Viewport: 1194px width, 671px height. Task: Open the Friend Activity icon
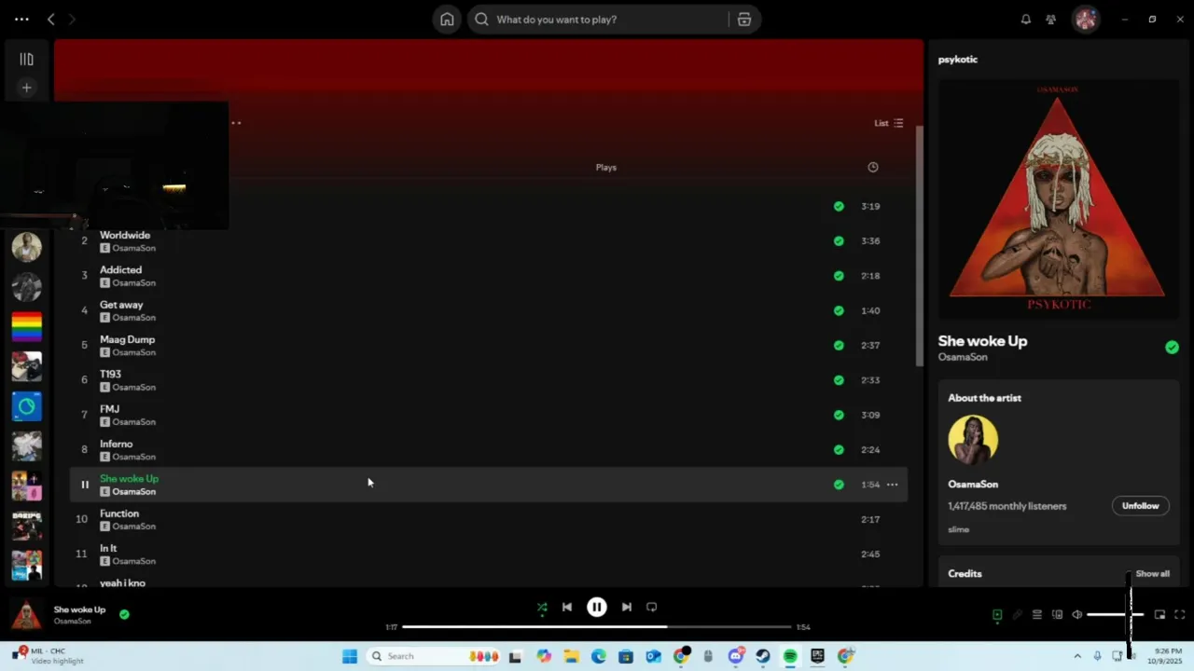pos(1051,20)
